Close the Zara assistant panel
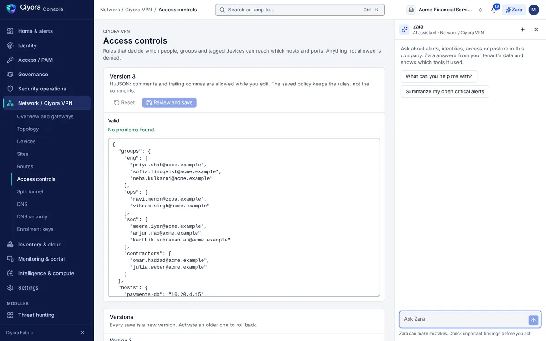 pos(536,30)
